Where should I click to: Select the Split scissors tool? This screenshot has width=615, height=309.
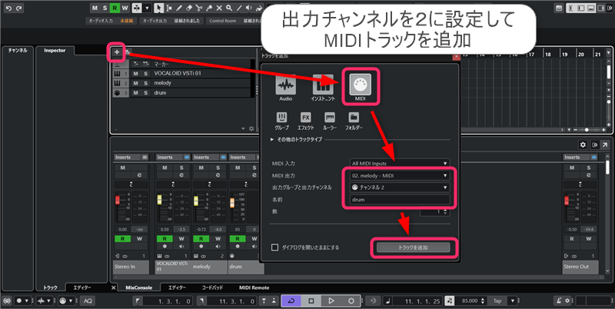199,8
